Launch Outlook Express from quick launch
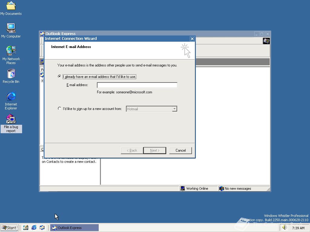310x232 pixels. pos(42,228)
